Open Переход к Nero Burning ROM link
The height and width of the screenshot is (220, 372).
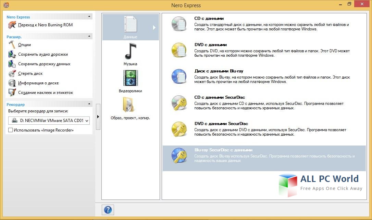(45, 25)
